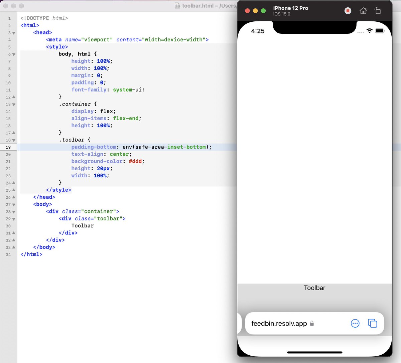Click the padding-bottom env(safe-area-inset-bottom) line
401x363 pixels.
pyautogui.click(x=141, y=147)
